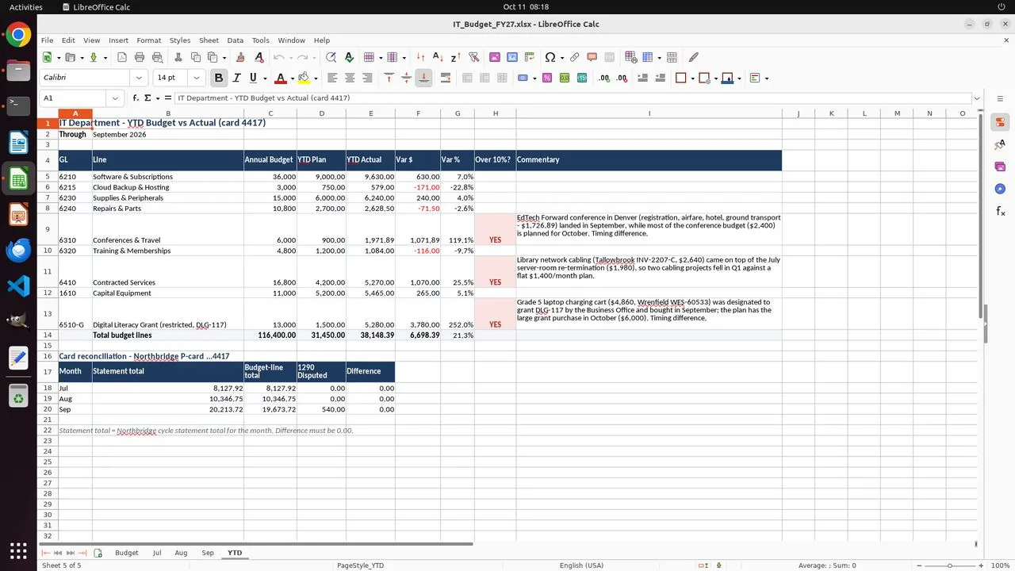1015x571 pixels.
Task: Insert a hyperlink with the link icon
Action: pos(574,57)
